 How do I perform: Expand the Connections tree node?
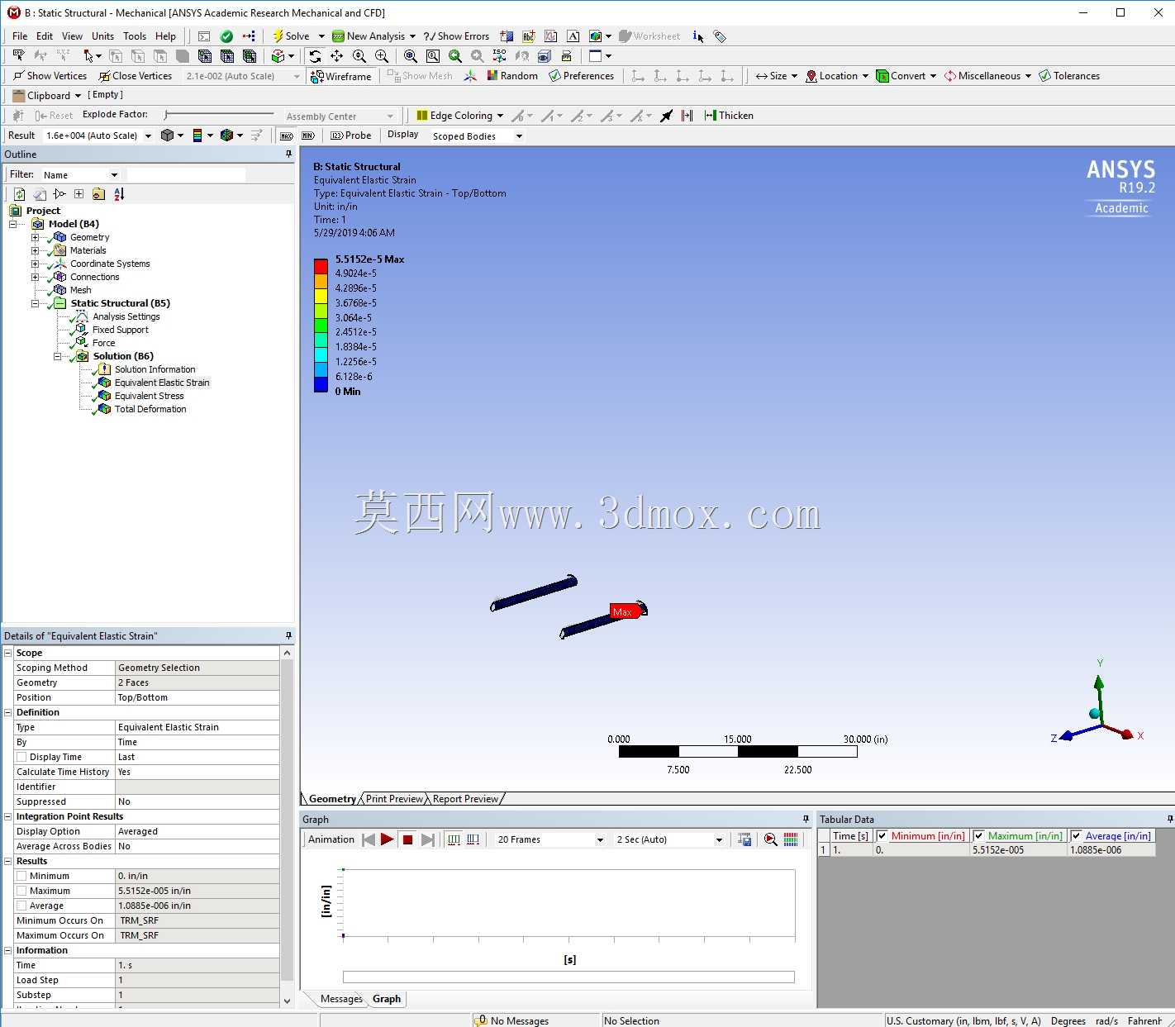35,277
